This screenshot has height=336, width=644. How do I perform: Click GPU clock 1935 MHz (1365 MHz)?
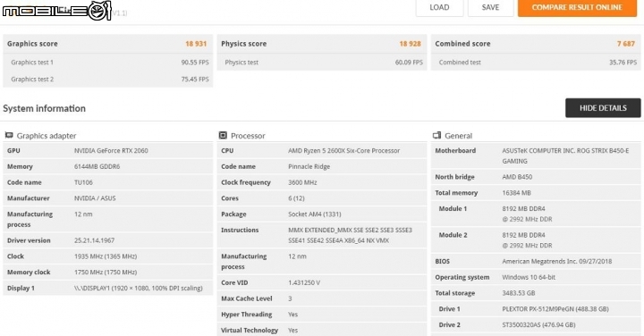(x=106, y=256)
